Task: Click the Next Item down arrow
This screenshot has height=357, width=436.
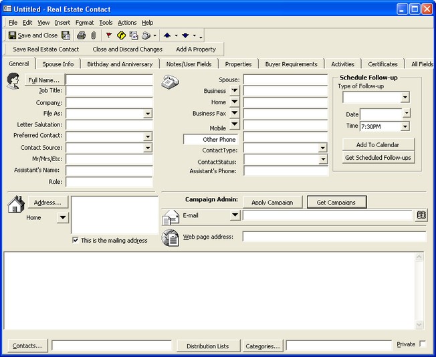Action: coord(186,35)
